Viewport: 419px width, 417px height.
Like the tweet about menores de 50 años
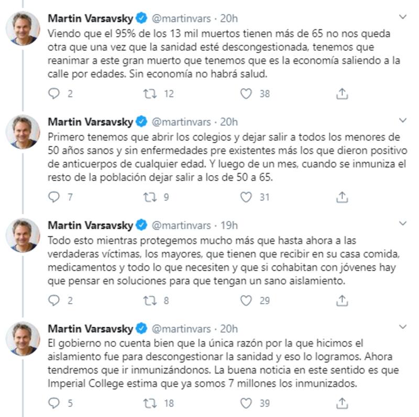pyautogui.click(x=246, y=197)
